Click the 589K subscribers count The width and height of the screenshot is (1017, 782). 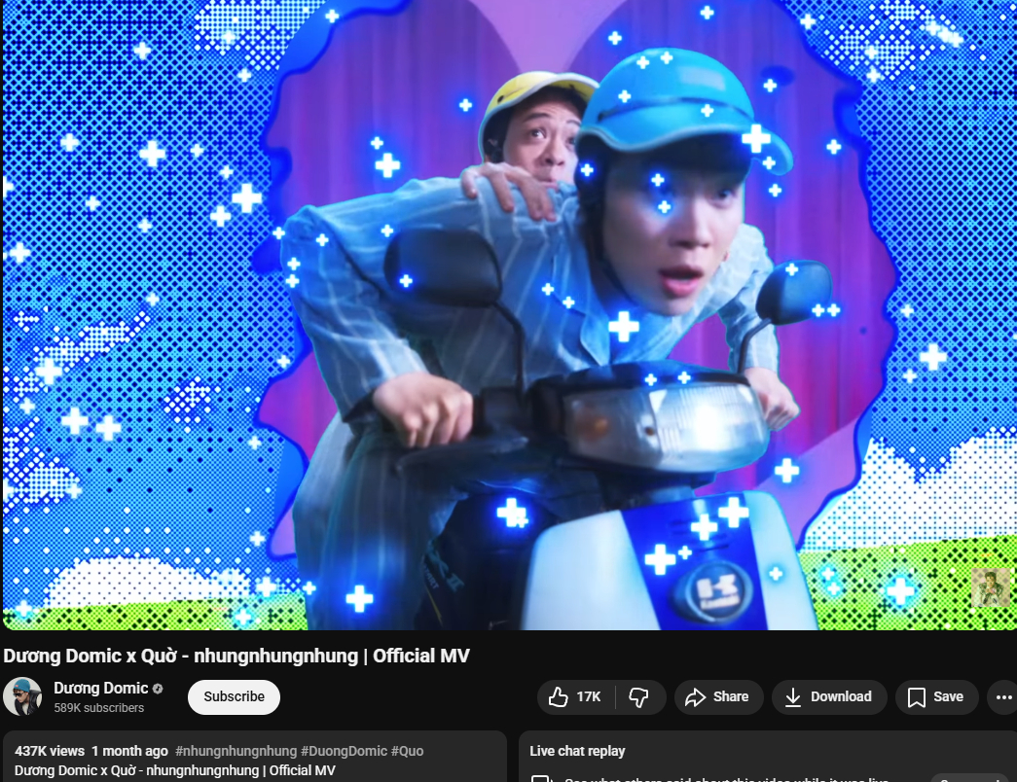[x=98, y=708]
